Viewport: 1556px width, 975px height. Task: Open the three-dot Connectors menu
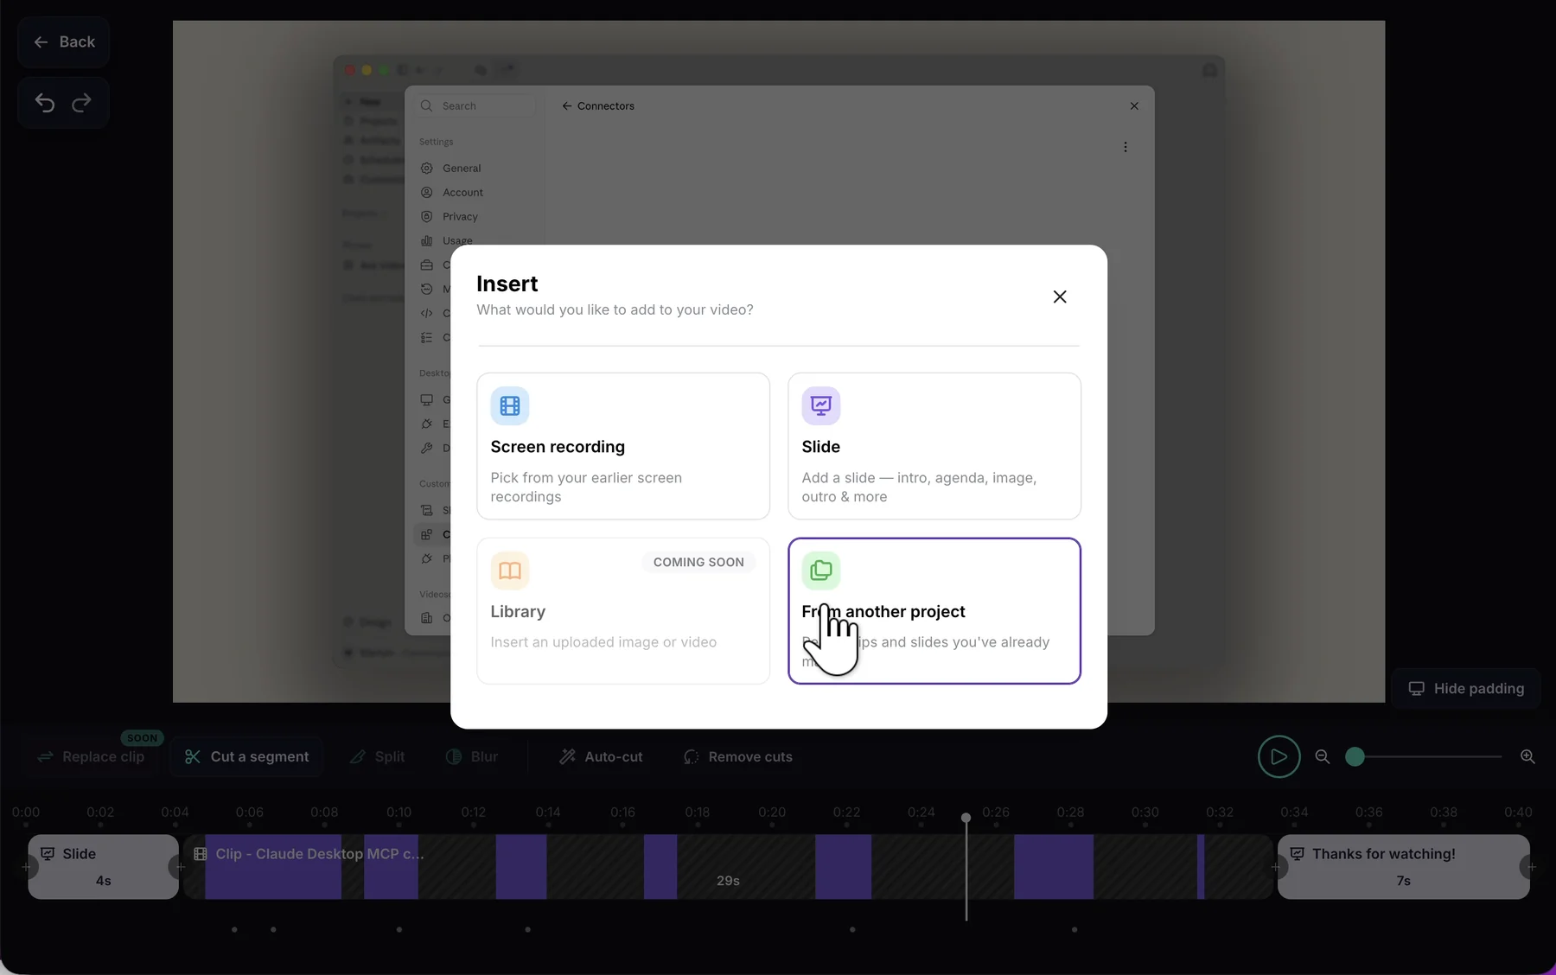pos(1125,147)
